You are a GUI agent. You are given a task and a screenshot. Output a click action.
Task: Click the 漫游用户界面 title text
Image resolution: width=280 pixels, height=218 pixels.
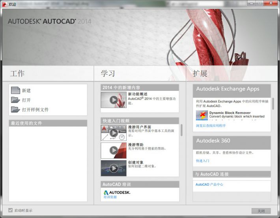140,127
